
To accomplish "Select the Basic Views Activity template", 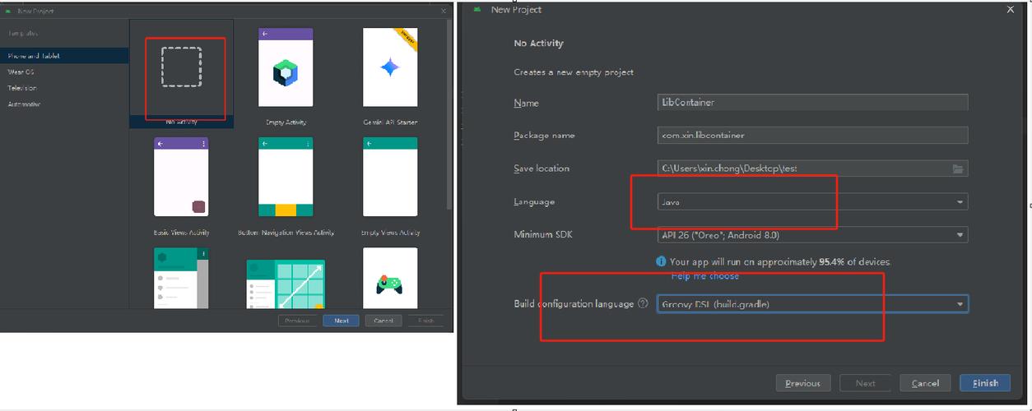I will 181,178.
